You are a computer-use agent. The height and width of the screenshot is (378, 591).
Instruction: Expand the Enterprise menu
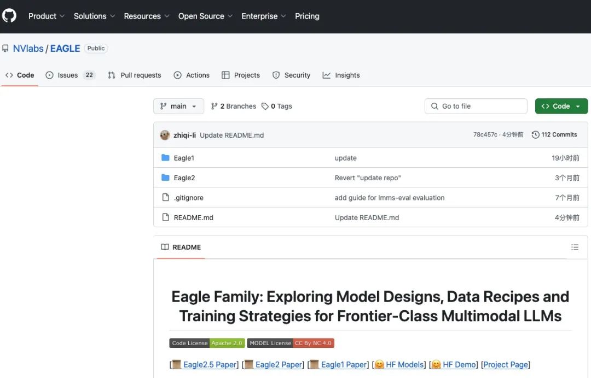tap(263, 16)
